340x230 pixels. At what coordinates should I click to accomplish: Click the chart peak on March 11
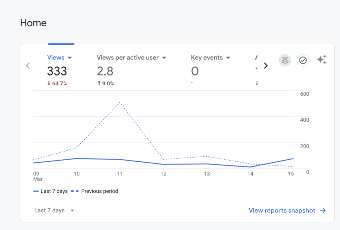[120, 102]
